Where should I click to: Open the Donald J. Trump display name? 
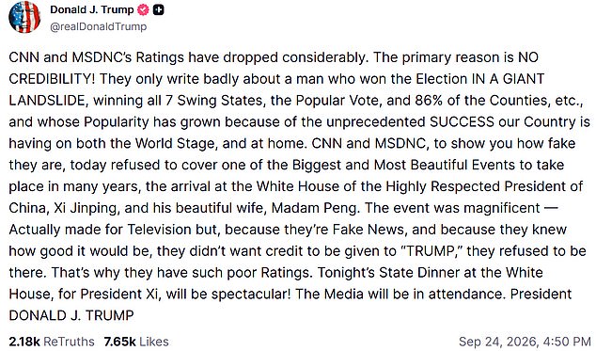pyautogui.click(x=91, y=9)
